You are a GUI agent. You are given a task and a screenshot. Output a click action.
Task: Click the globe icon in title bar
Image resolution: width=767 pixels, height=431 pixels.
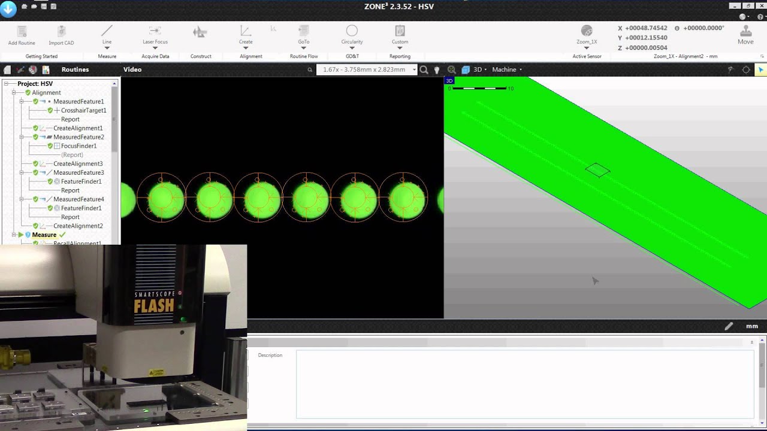click(x=743, y=17)
